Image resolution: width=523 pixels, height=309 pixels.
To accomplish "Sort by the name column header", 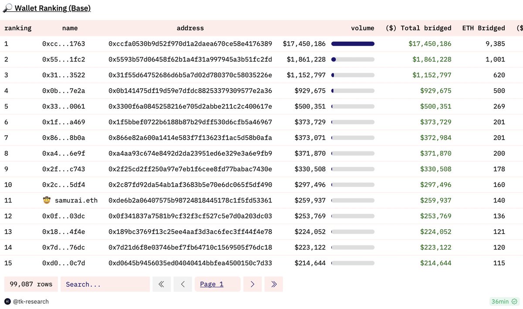I will [70, 28].
